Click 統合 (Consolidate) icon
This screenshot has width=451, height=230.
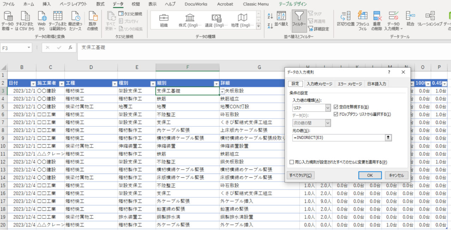[x=410, y=19]
